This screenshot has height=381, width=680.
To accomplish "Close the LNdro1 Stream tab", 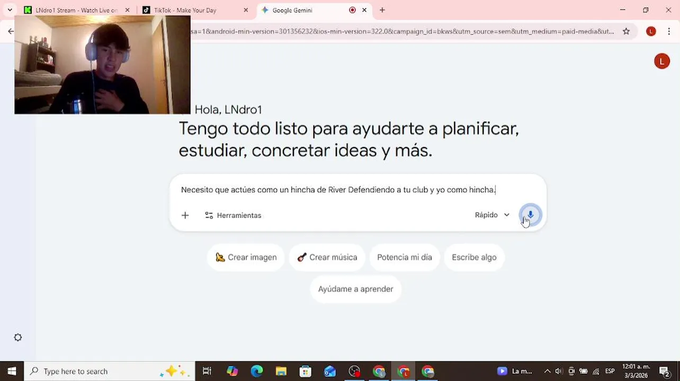I will pos(127,10).
